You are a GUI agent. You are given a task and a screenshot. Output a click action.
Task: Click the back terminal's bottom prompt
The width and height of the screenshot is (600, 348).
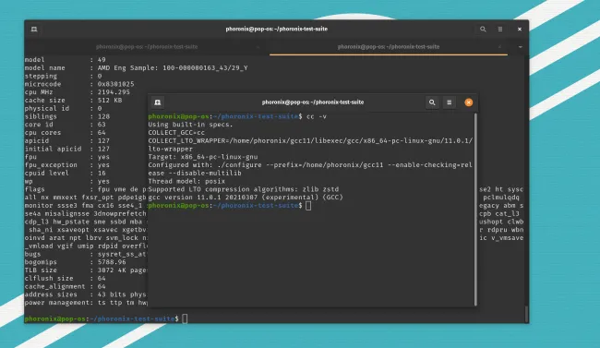pos(106,318)
